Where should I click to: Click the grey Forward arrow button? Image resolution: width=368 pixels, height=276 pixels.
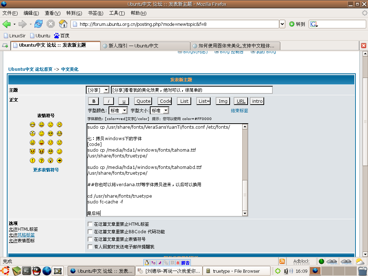[22, 24]
